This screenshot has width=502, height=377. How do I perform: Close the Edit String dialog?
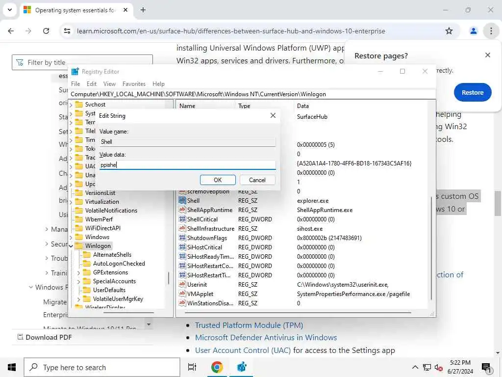[x=273, y=115]
